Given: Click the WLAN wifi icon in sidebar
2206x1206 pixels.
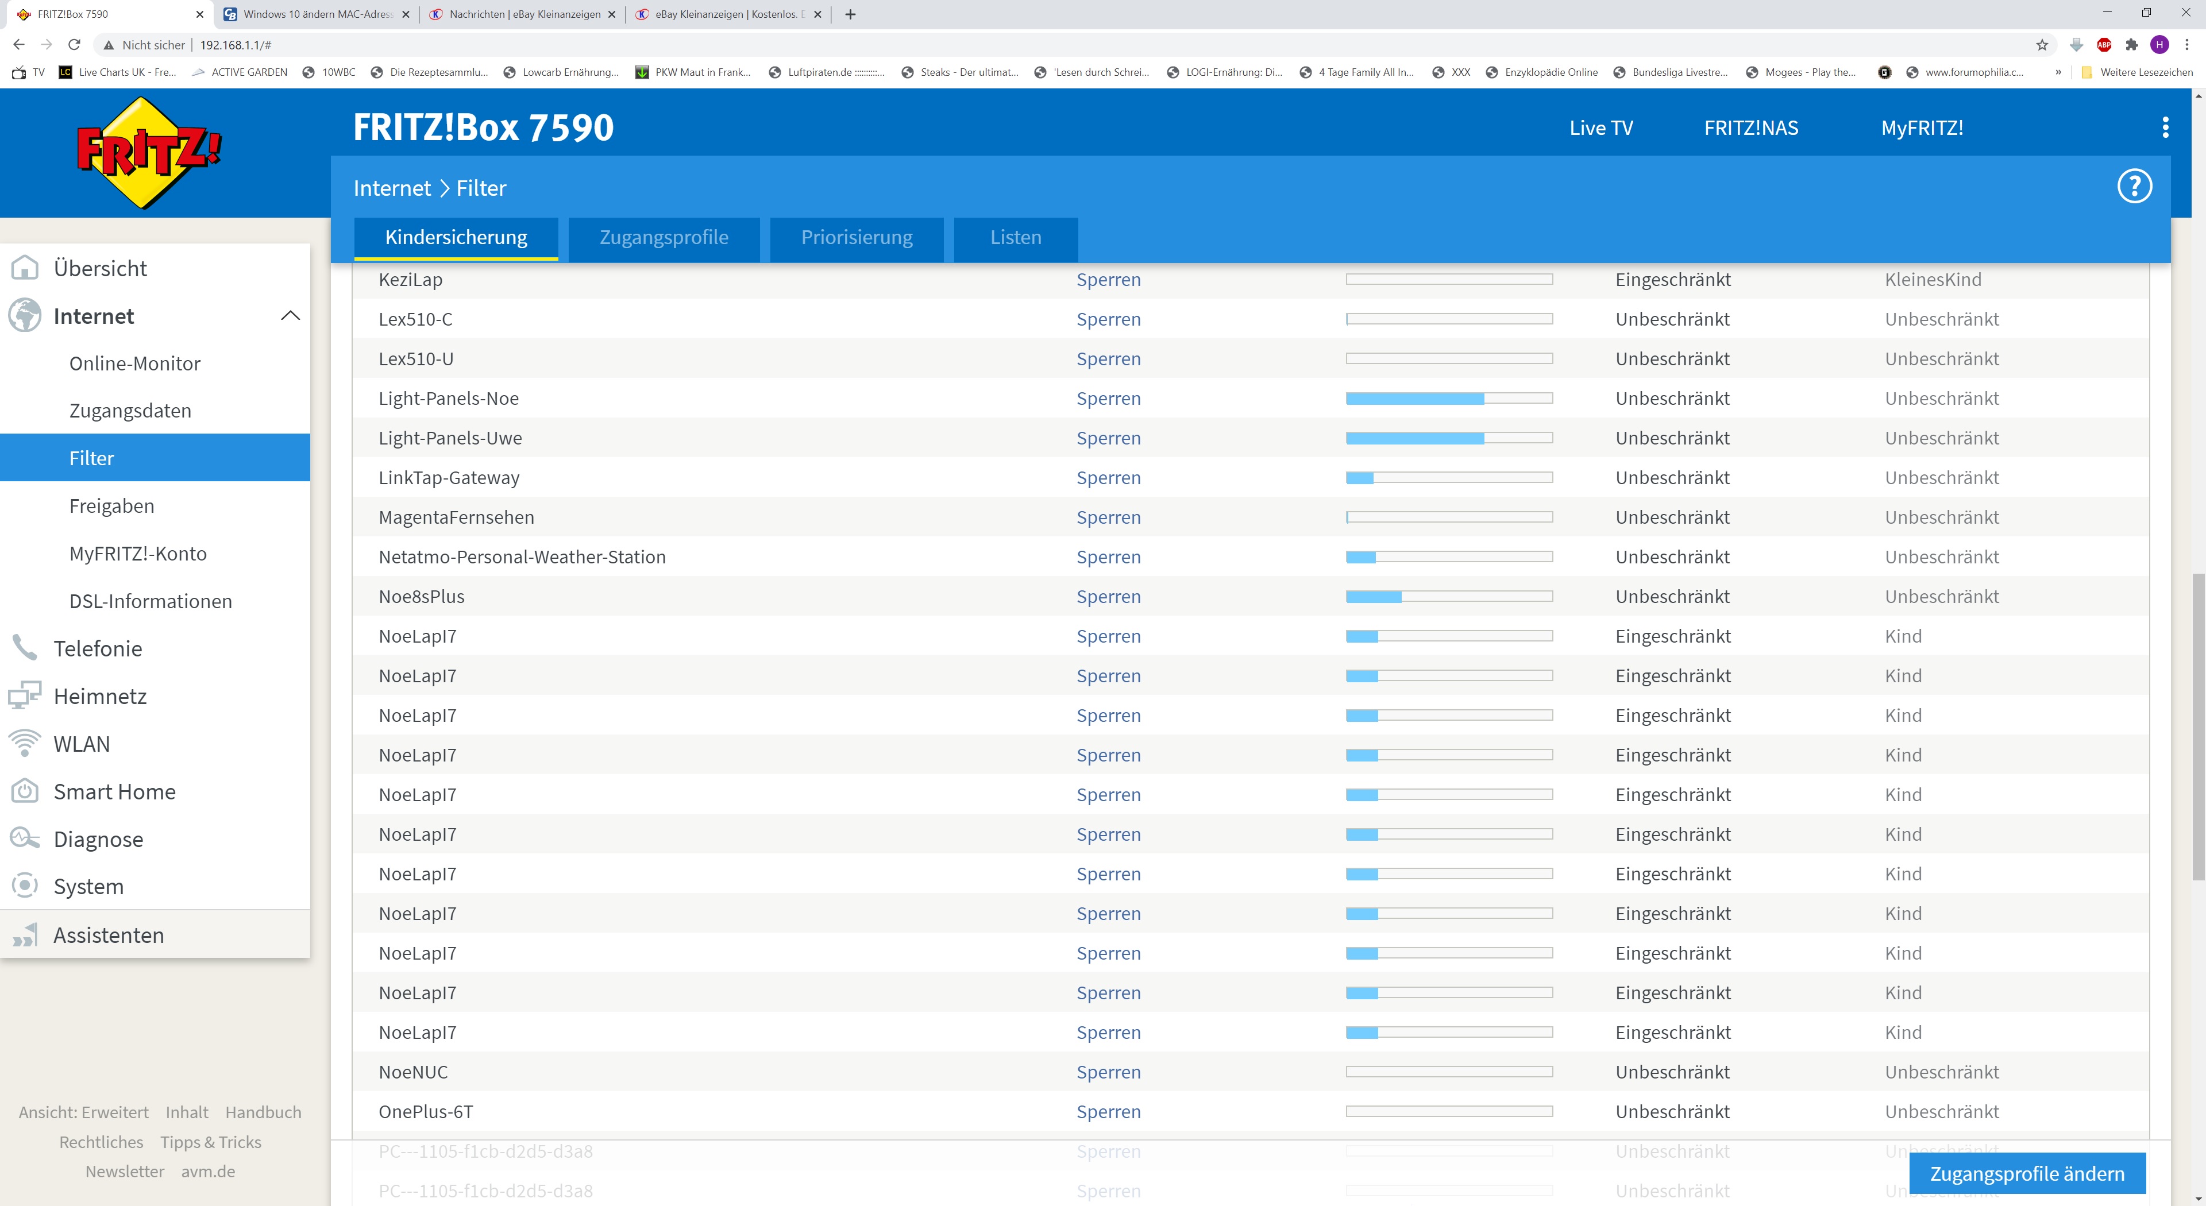Looking at the screenshot, I should (x=25, y=743).
